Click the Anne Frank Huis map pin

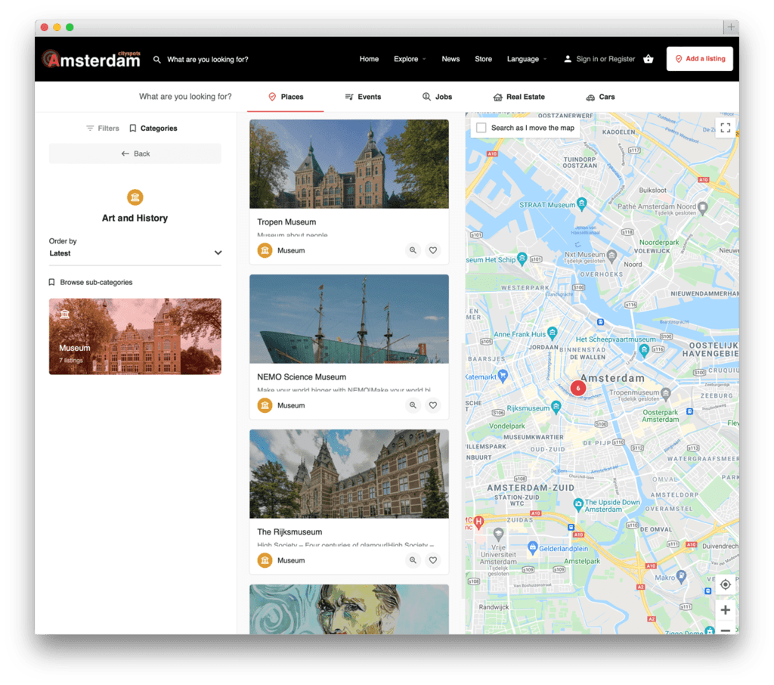[x=553, y=333]
